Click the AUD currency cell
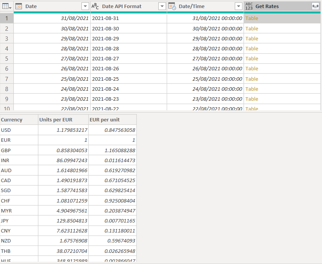322x264 pixels. 19,171
